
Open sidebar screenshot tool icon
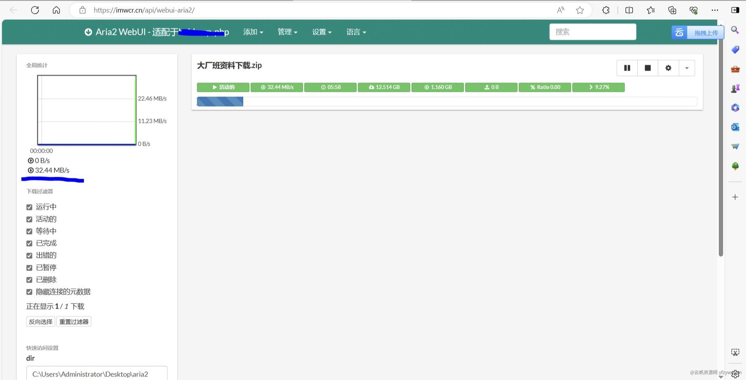point(735,352)
